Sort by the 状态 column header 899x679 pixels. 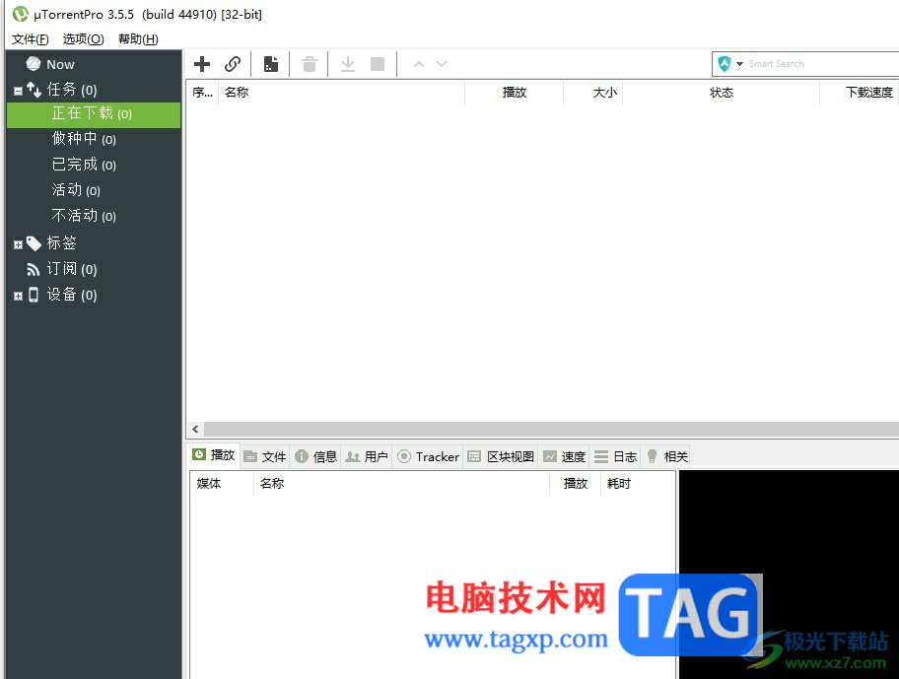point(722,93)
